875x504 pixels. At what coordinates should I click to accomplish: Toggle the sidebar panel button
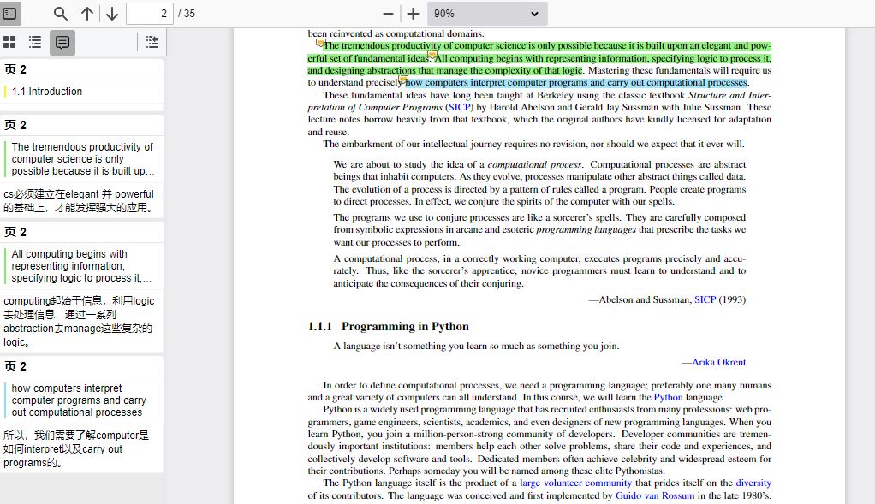(10, 14)
